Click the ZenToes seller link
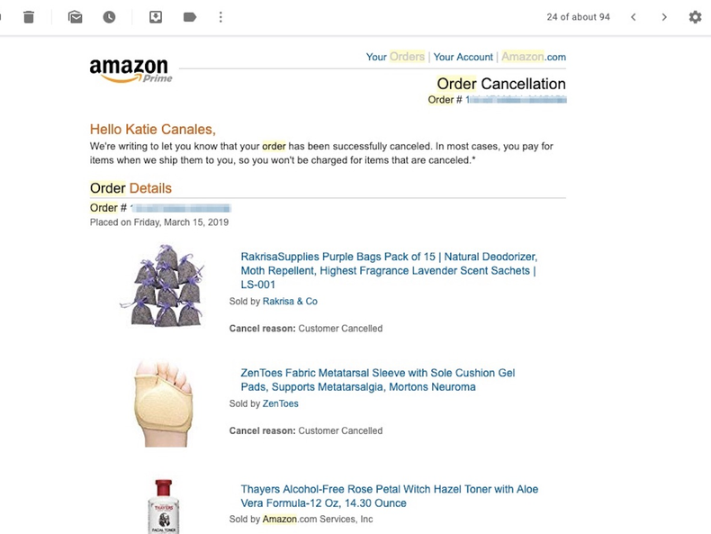 281,404
